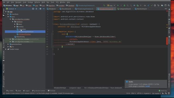Click the 'database' folder breadcrumb in navigation bar
The width and height of the screenshot is (174, 98).
coord(70,5)
